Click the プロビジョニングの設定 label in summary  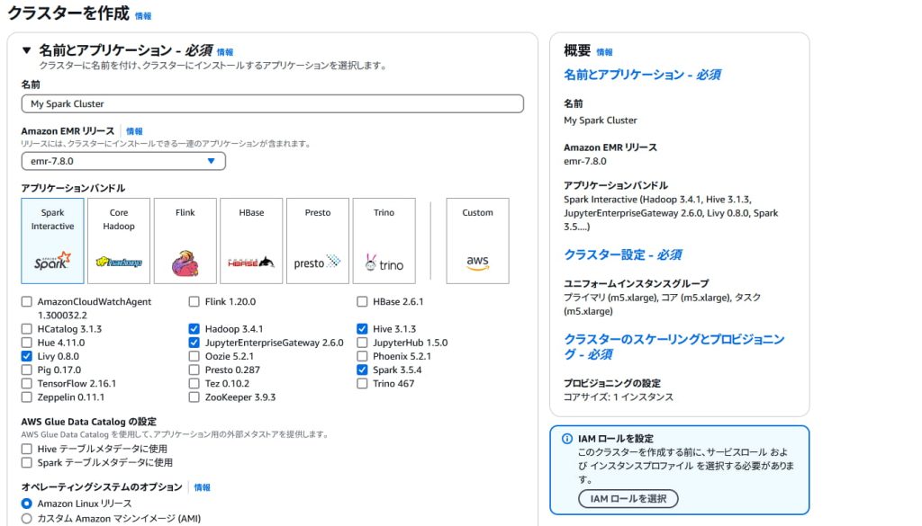pyautogui.click(x=612, y=383)
